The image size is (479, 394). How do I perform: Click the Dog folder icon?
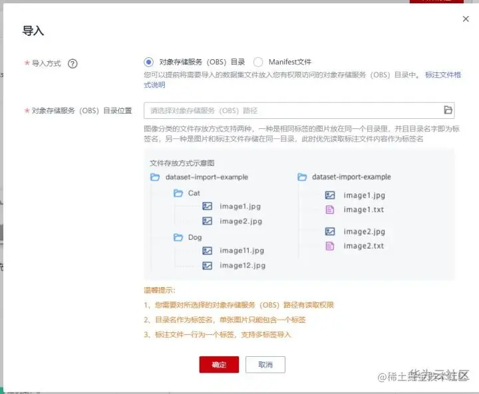[x=178, y=237]
